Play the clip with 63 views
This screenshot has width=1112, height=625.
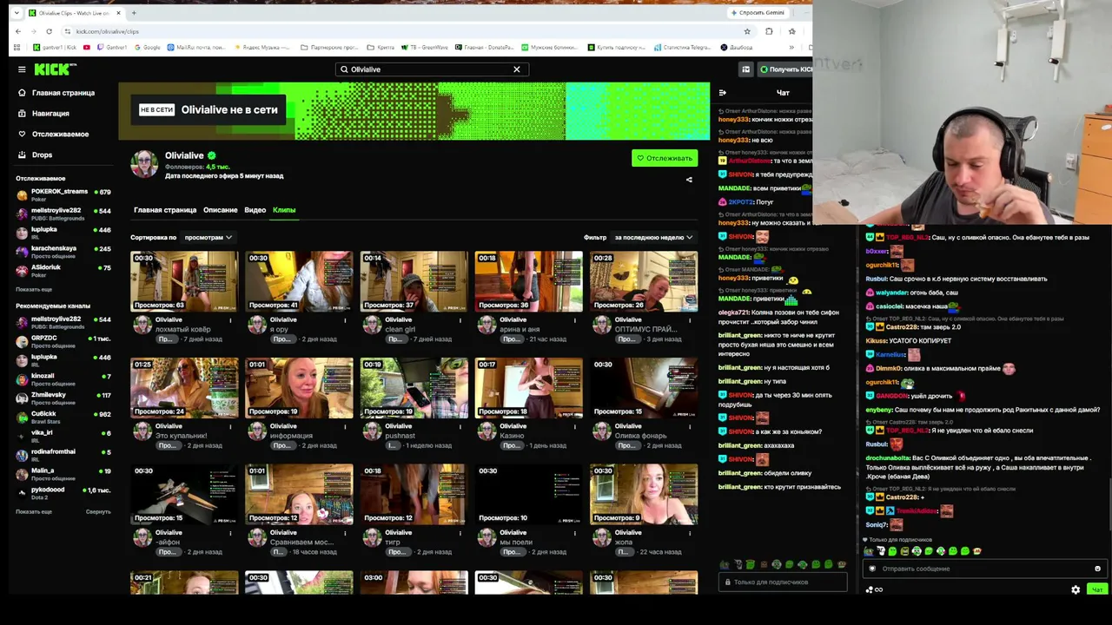tap(184, 281)
